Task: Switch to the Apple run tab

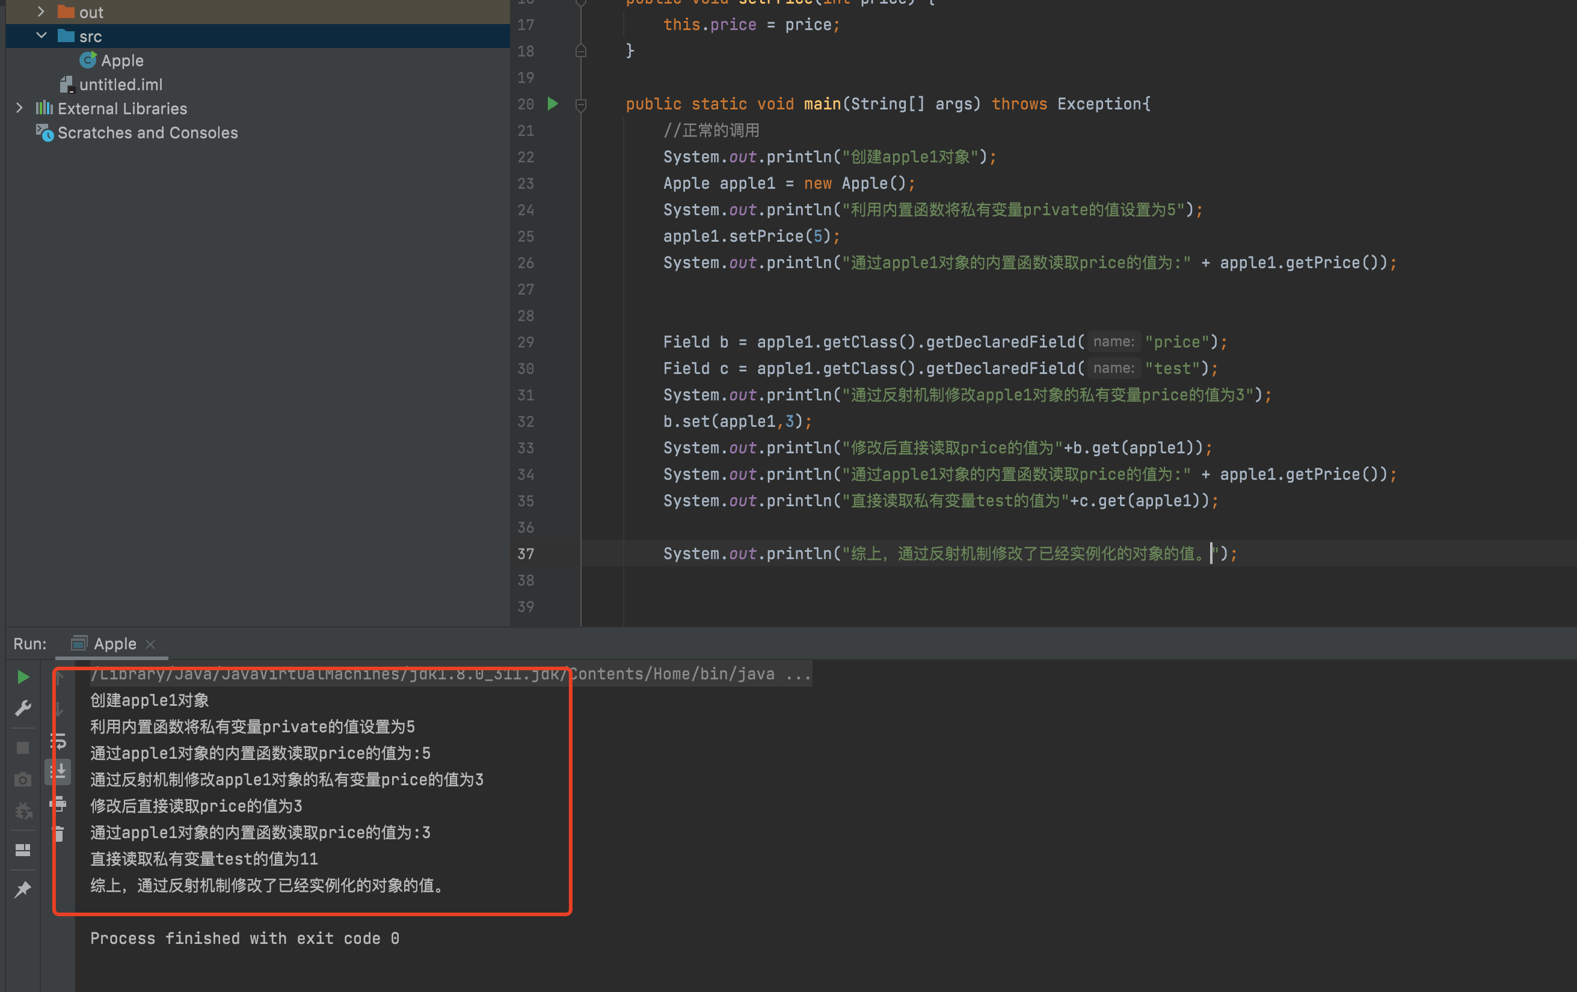Action: pos(115,644)
